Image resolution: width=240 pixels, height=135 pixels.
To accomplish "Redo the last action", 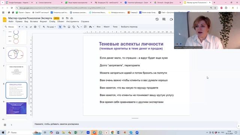I will click(31, 27).
